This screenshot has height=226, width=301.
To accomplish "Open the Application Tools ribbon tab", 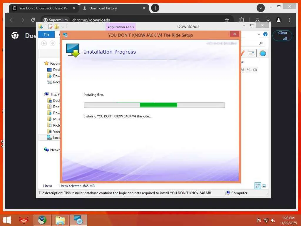I will pos(121,27).
